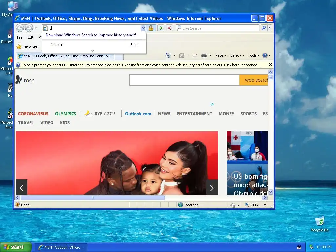Click the Windows start button
Image resolution: width=336 pixels, height=252 pixels.
point(15,247)
